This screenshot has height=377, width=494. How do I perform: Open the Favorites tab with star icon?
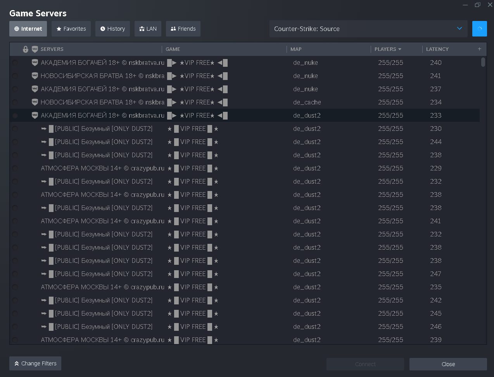[x=71, y=29]
